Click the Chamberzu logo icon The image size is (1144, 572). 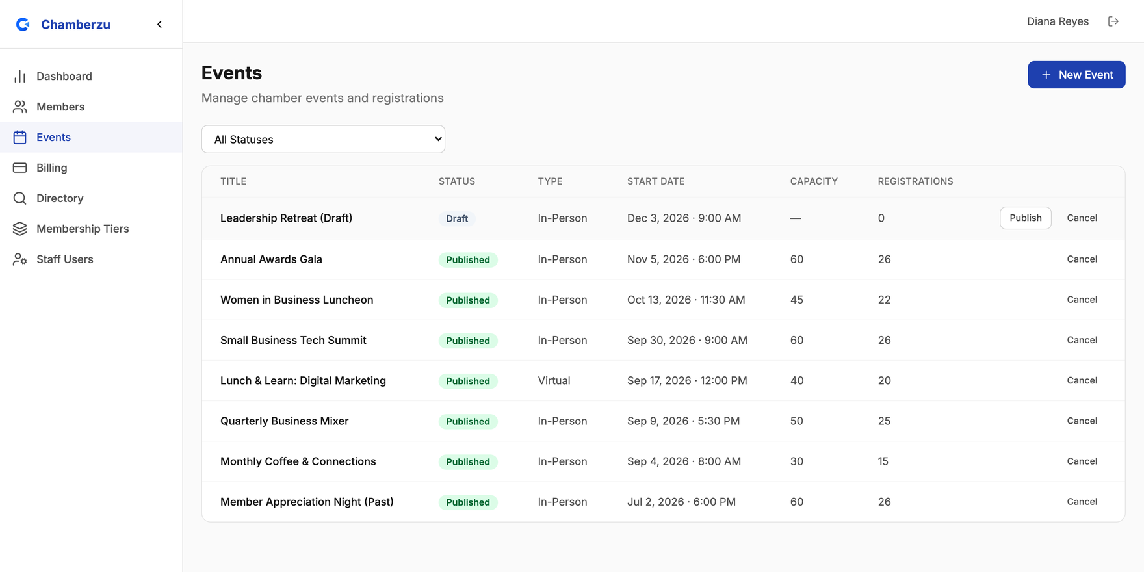(23, 24)
